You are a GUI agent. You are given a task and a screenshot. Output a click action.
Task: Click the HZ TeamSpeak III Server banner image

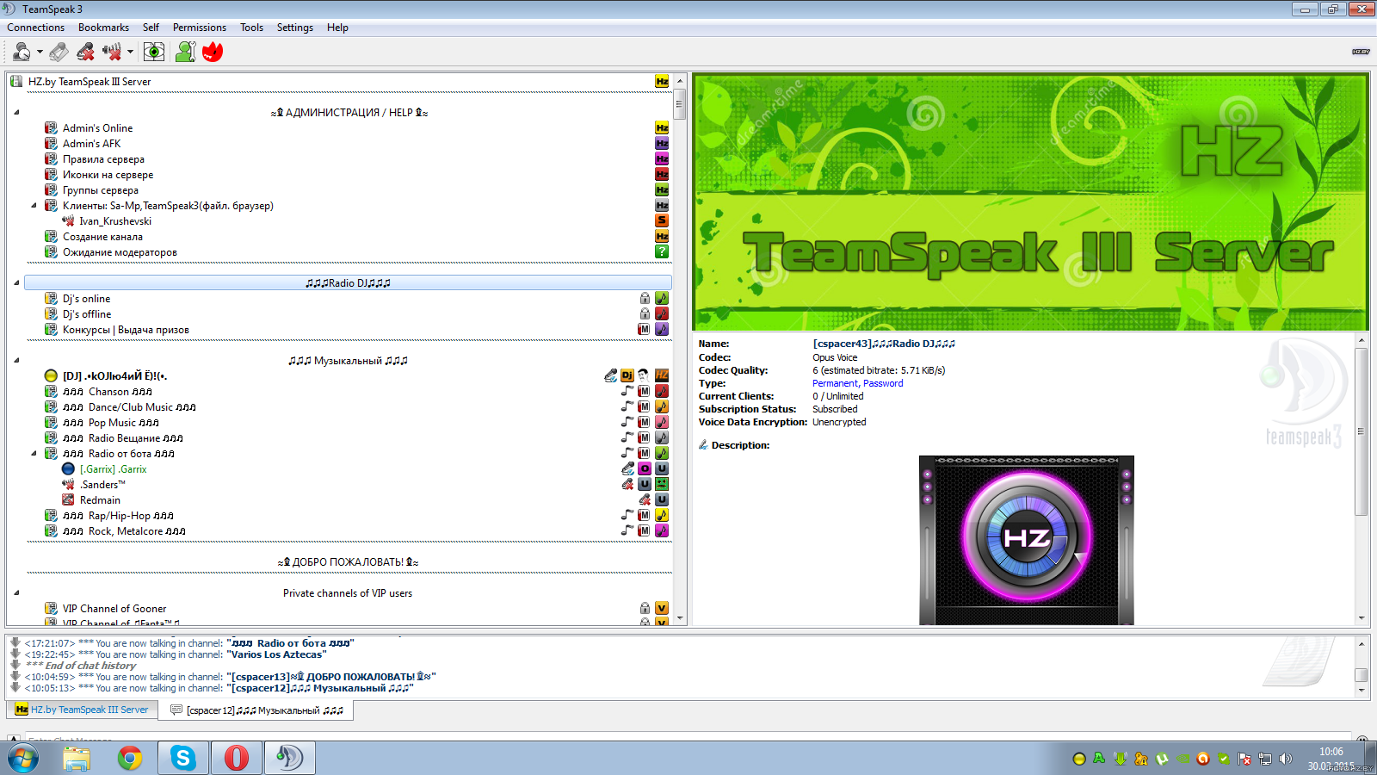tap(1031, 203)
